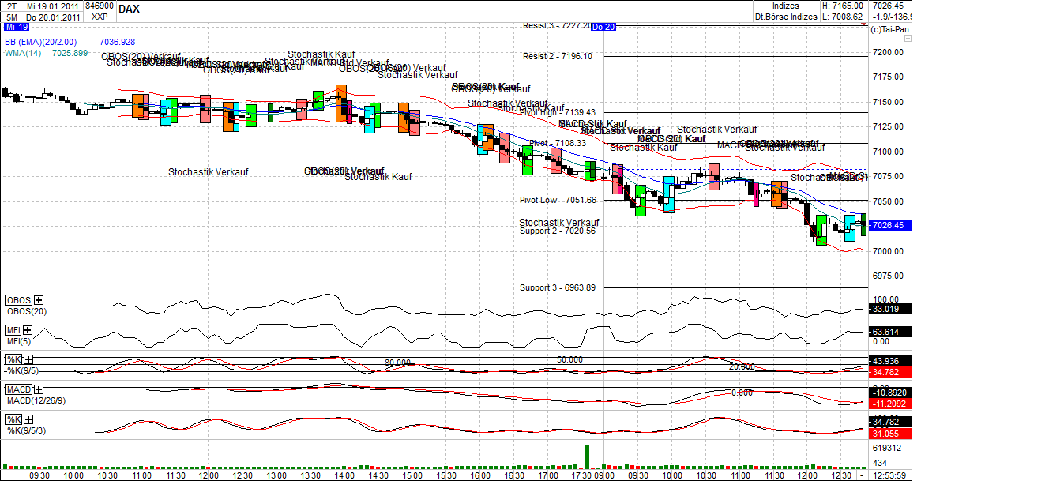Select the Indizes entry in the header
This screenshot has width=1045, height=481.
coord(784,6)
